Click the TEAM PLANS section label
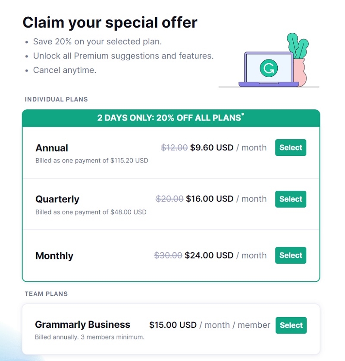Image resolution: width=345 pixels, height=361 pixels. point(46,294)
